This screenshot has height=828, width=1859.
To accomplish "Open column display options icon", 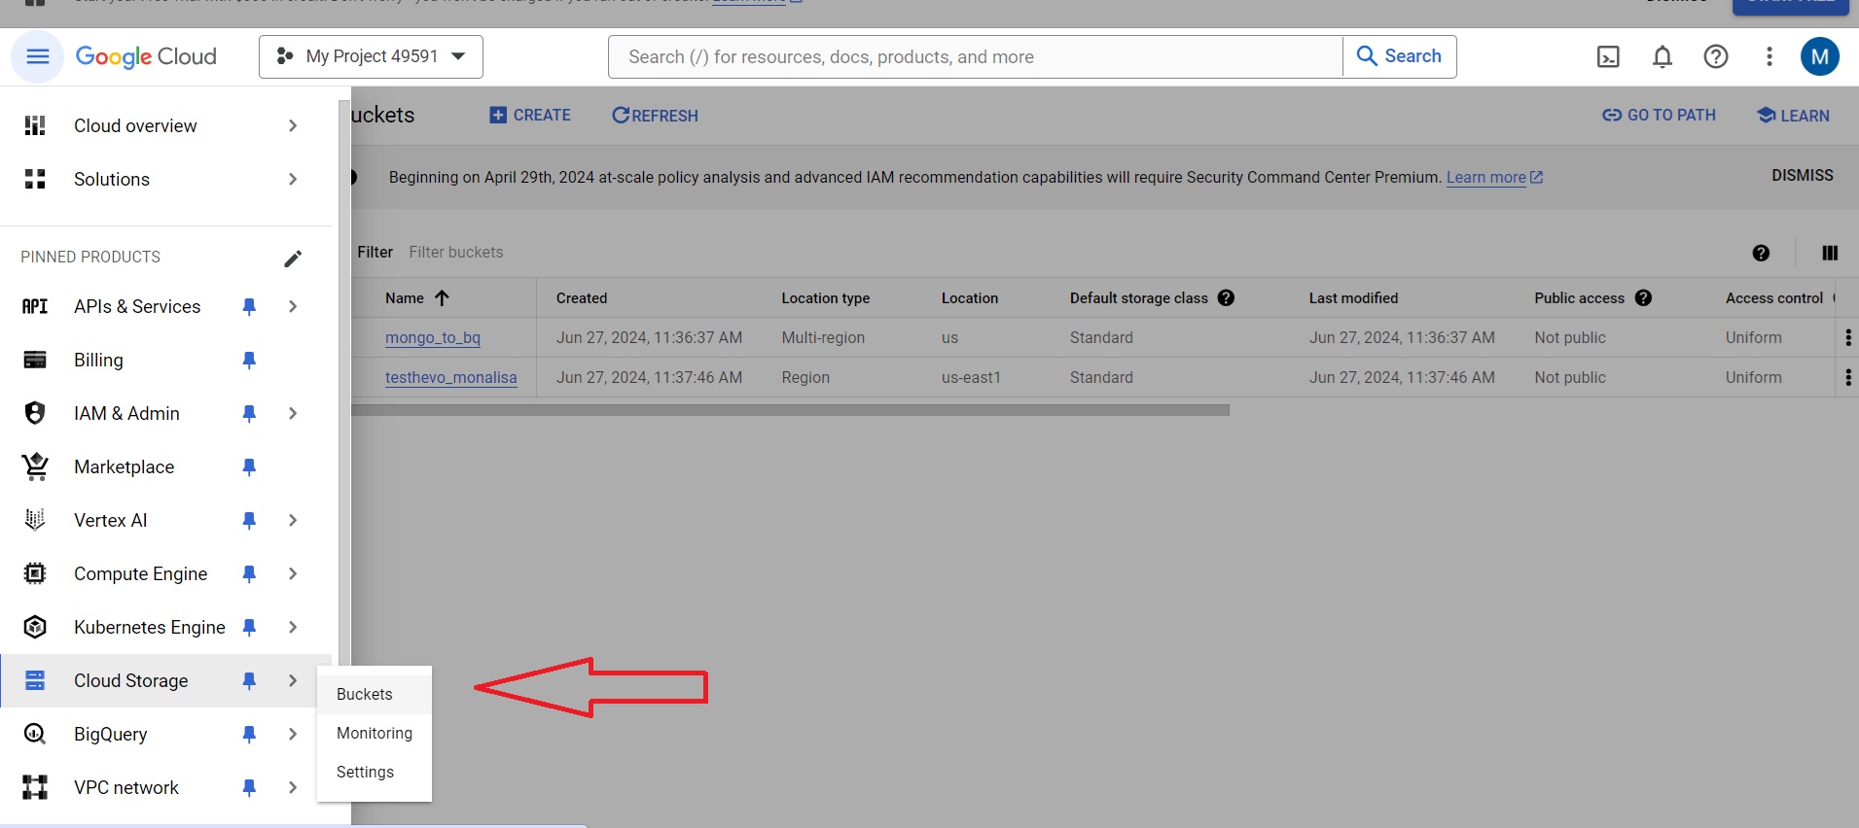I will [1830, 253].
